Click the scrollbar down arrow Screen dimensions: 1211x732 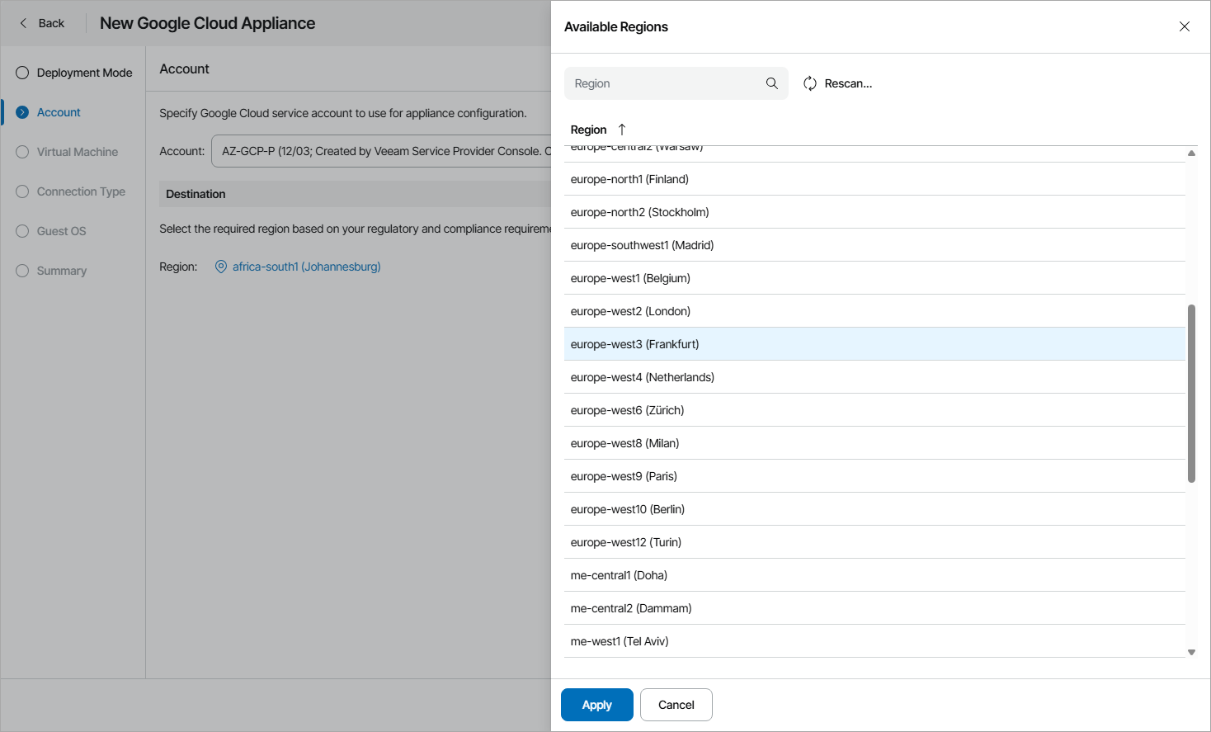click(1191, 651)
